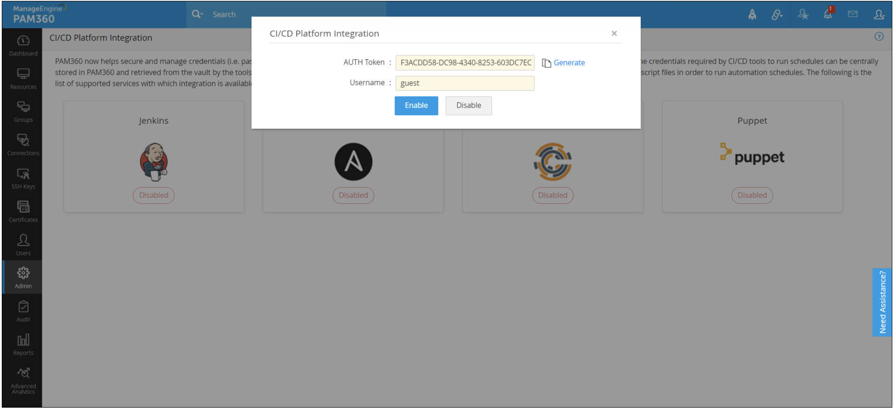
Task: Click the Ansible logo
Action: point(353,162)
